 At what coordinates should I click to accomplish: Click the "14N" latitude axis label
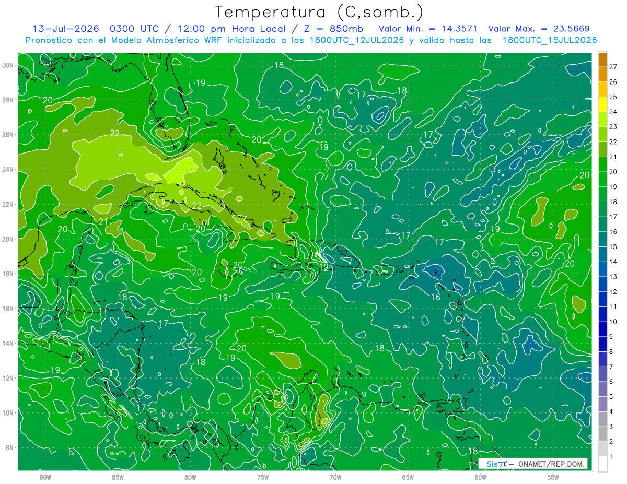[x=8, y=343]
